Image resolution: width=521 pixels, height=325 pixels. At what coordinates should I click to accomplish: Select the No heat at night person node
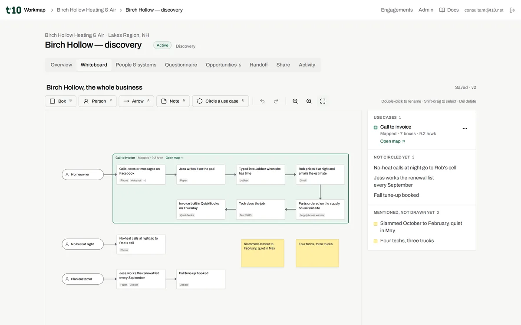tap(83, 244)
